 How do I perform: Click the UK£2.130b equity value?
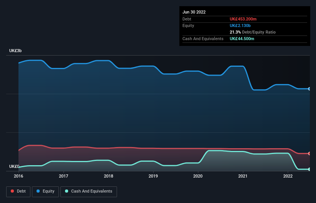[x=240, y=25]
